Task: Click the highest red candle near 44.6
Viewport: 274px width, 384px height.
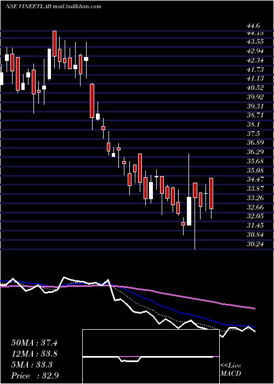Action: coord(55,43)
